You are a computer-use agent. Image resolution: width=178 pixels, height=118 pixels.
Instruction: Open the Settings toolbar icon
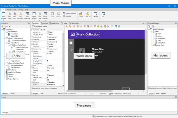pos(95,14)
